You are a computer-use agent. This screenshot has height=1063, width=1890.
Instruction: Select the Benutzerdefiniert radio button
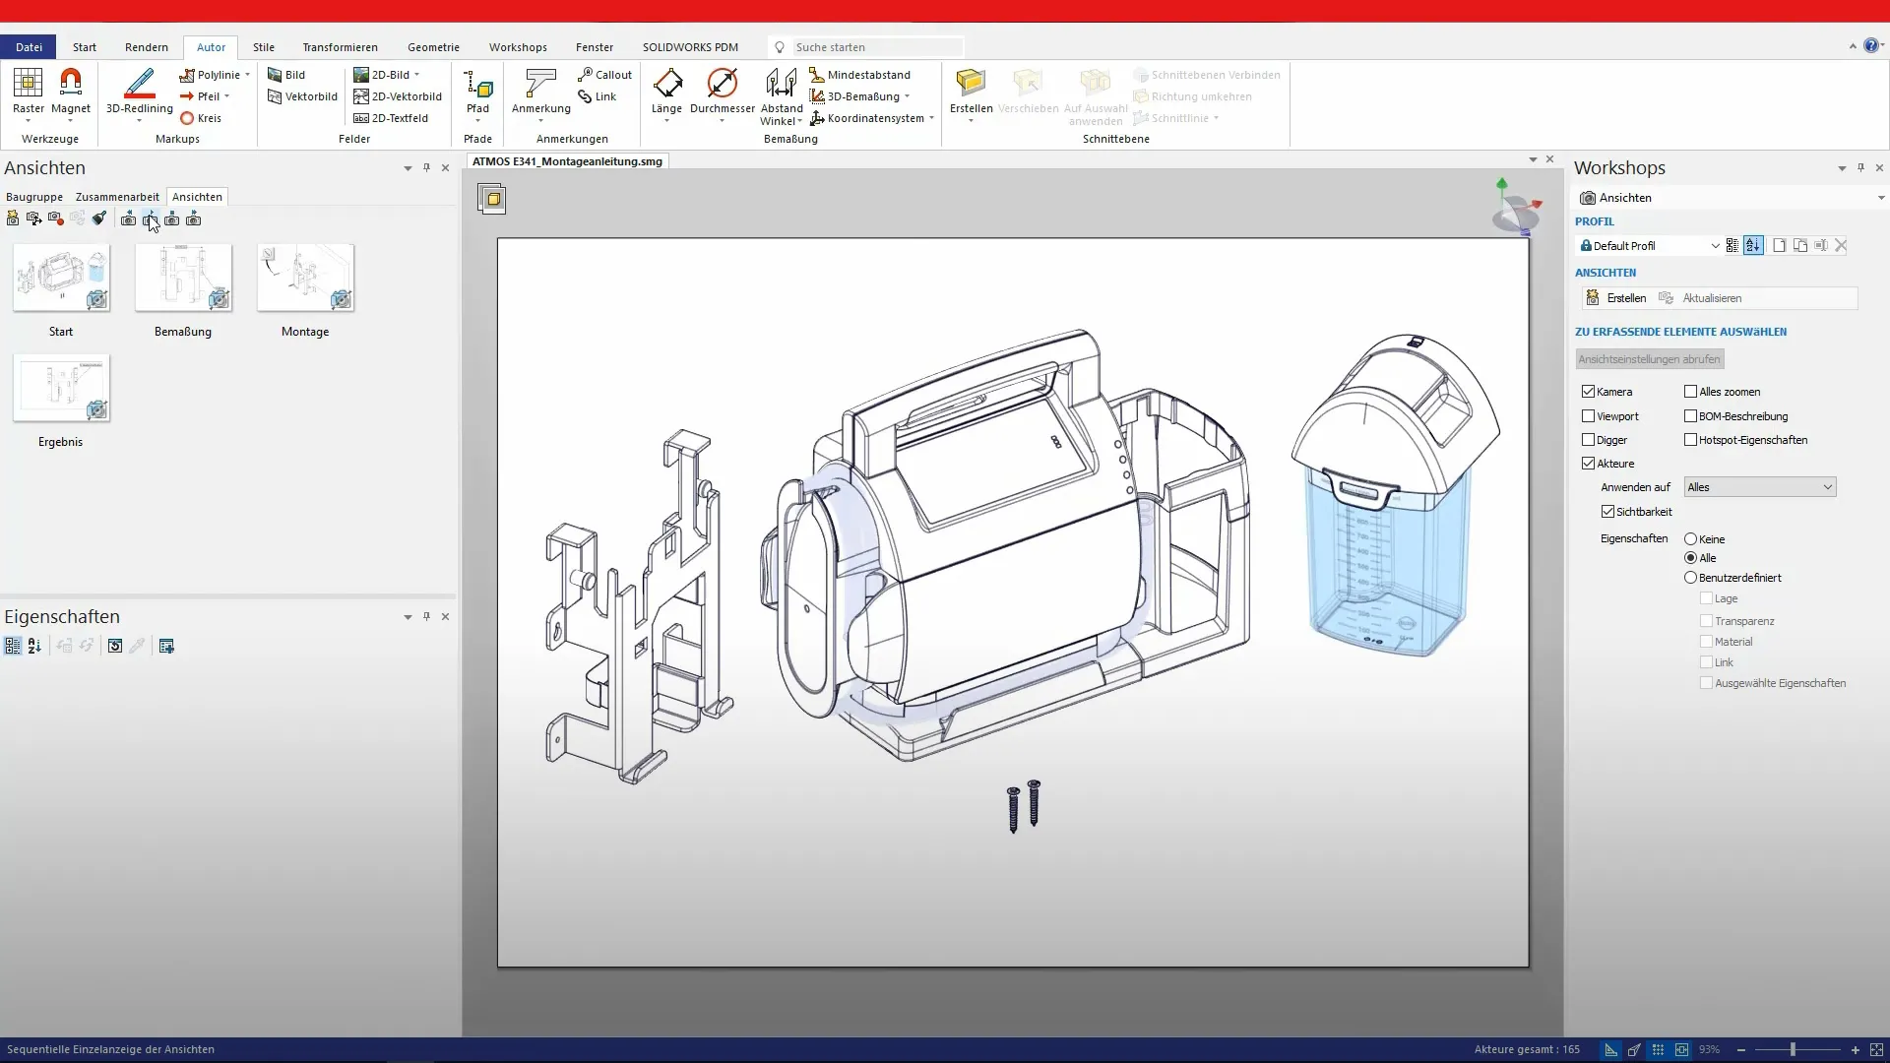(1690, 578)
